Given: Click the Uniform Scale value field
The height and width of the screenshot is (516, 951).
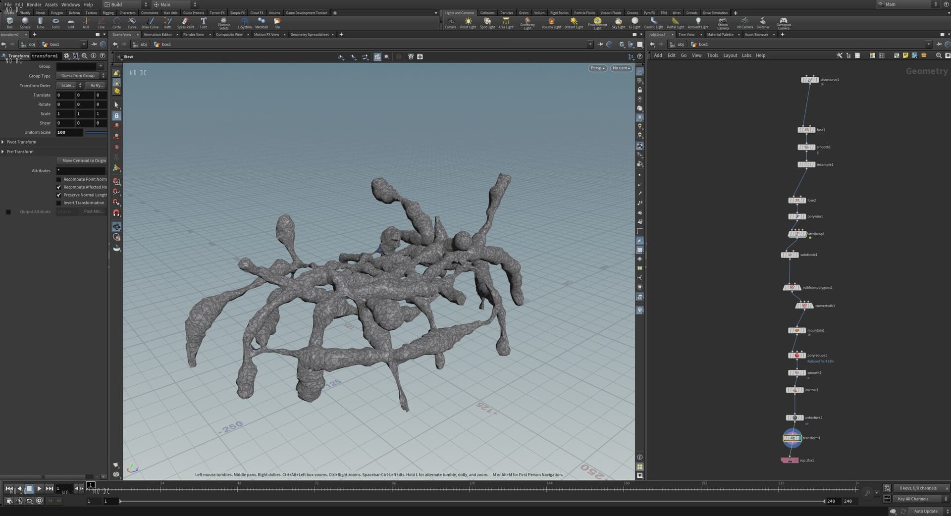Looking at the screenshot, I should [x=69, y=133].
